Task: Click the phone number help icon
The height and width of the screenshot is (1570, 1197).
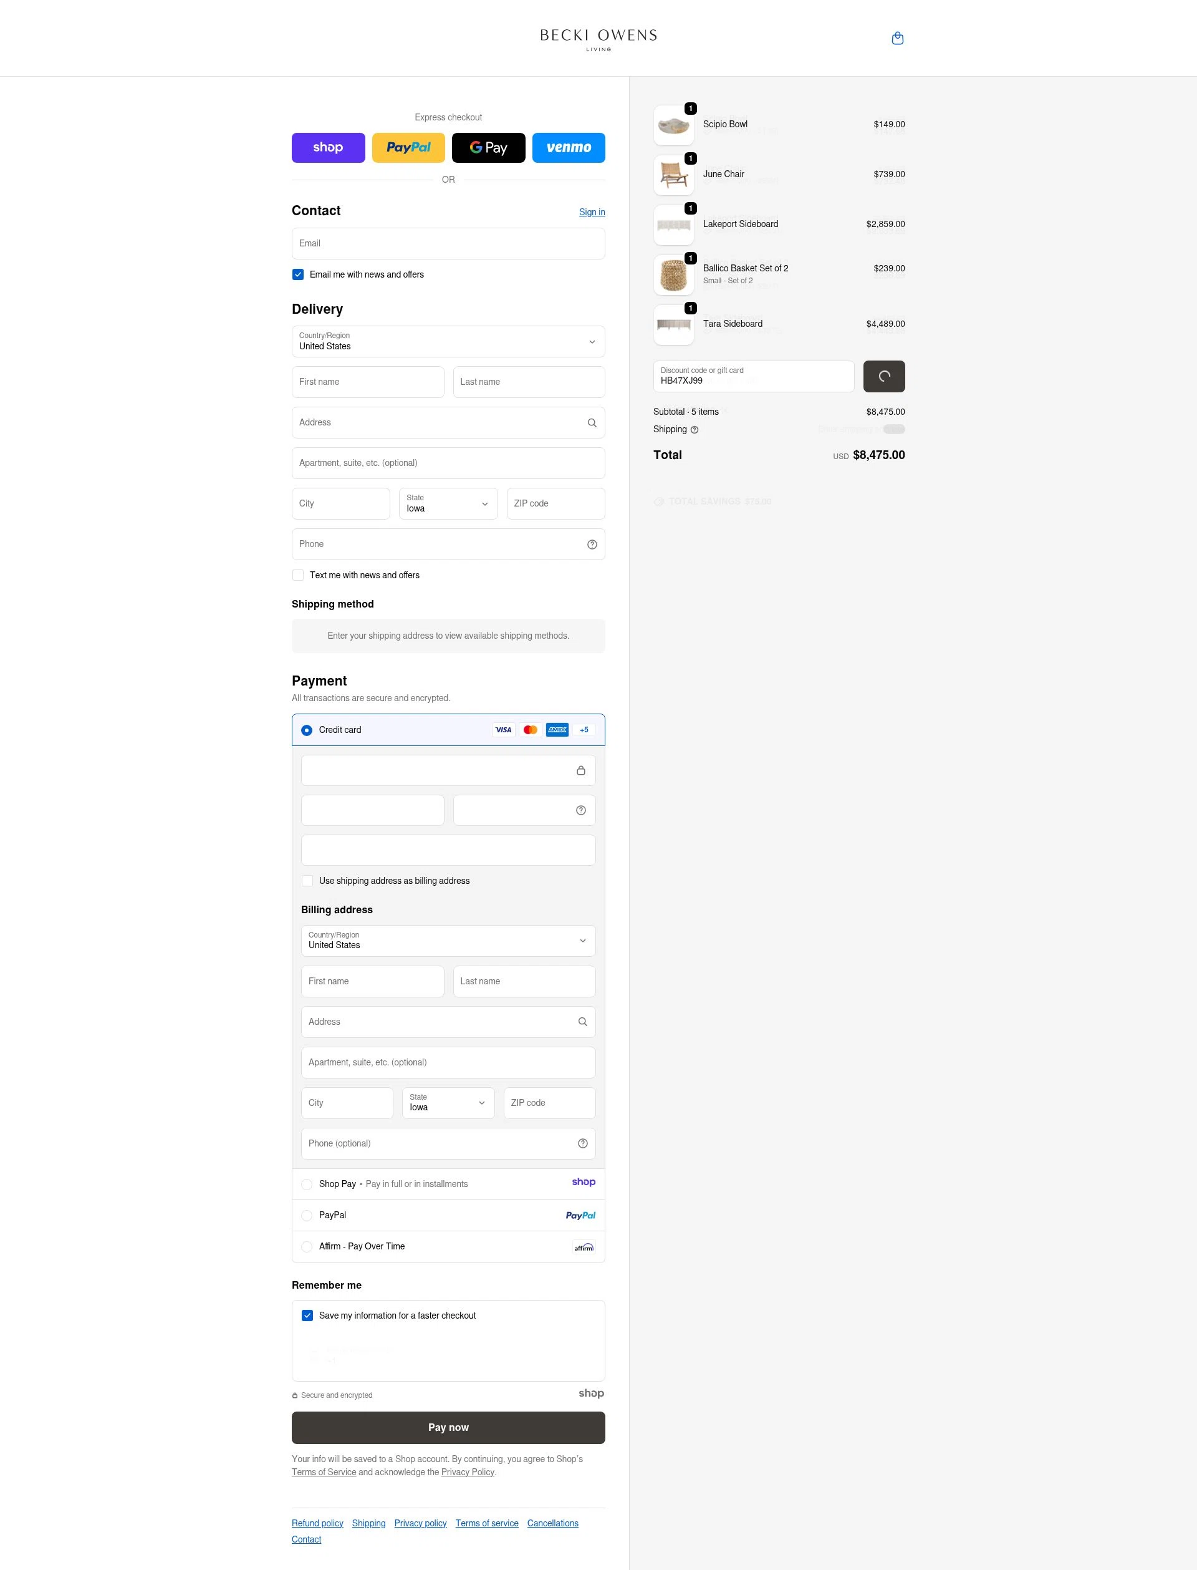Action: pyautogui.click(x=592, y=544)
